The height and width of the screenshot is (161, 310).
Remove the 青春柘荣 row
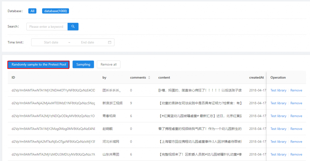coord(296,116)
